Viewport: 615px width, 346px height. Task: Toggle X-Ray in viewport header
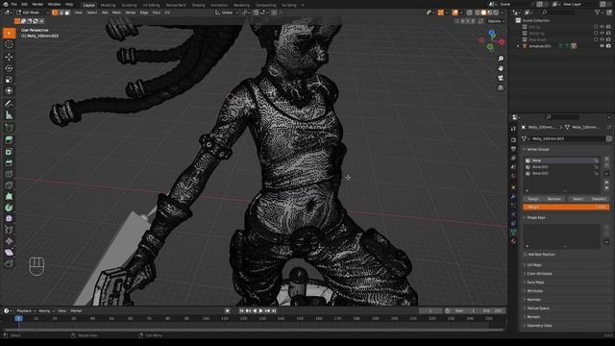[x=469, y=12]
